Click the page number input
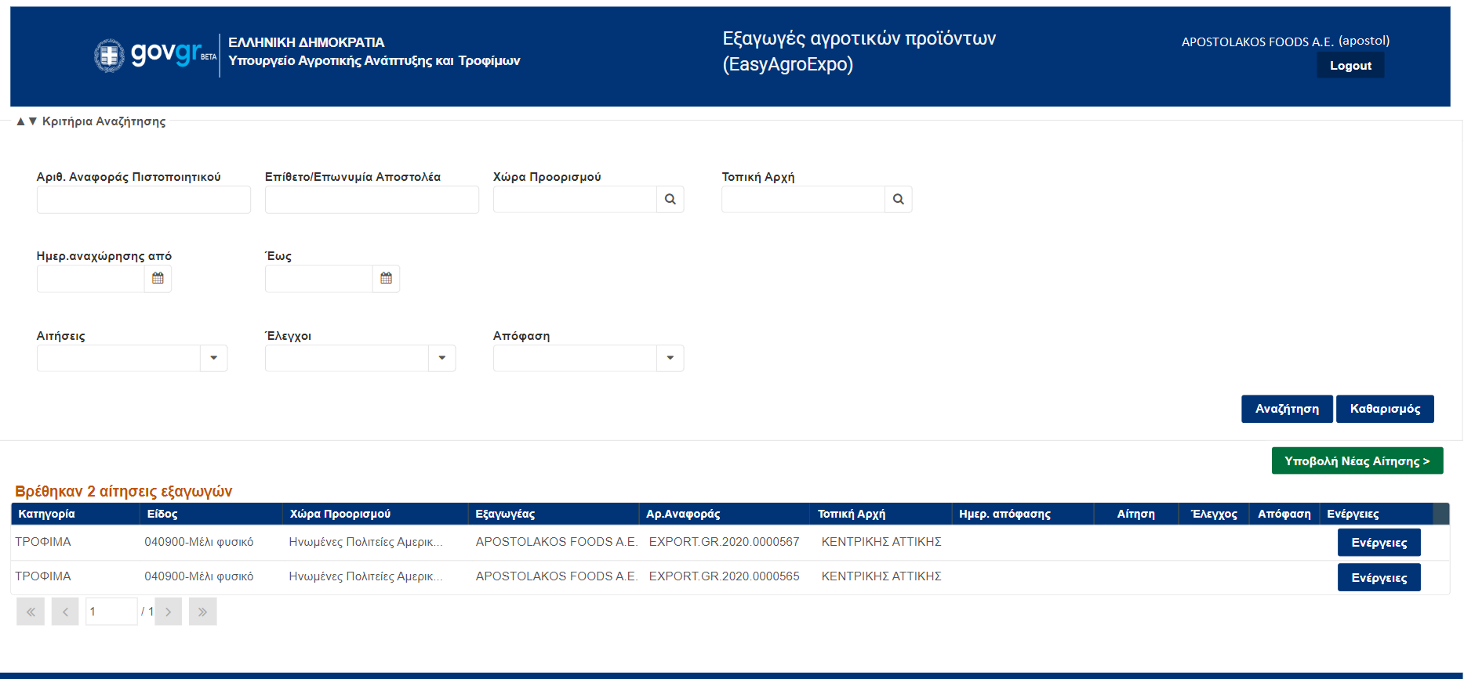This screenshot has width=1464, height=679. coord(111,612)
